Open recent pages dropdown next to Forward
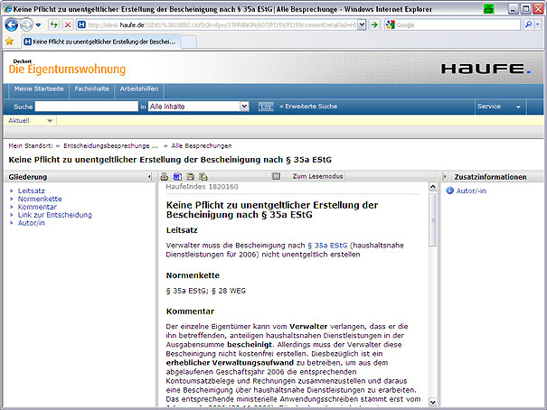 (38, 25)
